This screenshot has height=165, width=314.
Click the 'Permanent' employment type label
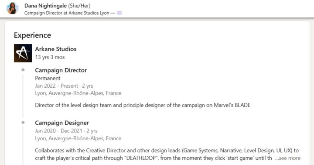click(x=48, y=78)
